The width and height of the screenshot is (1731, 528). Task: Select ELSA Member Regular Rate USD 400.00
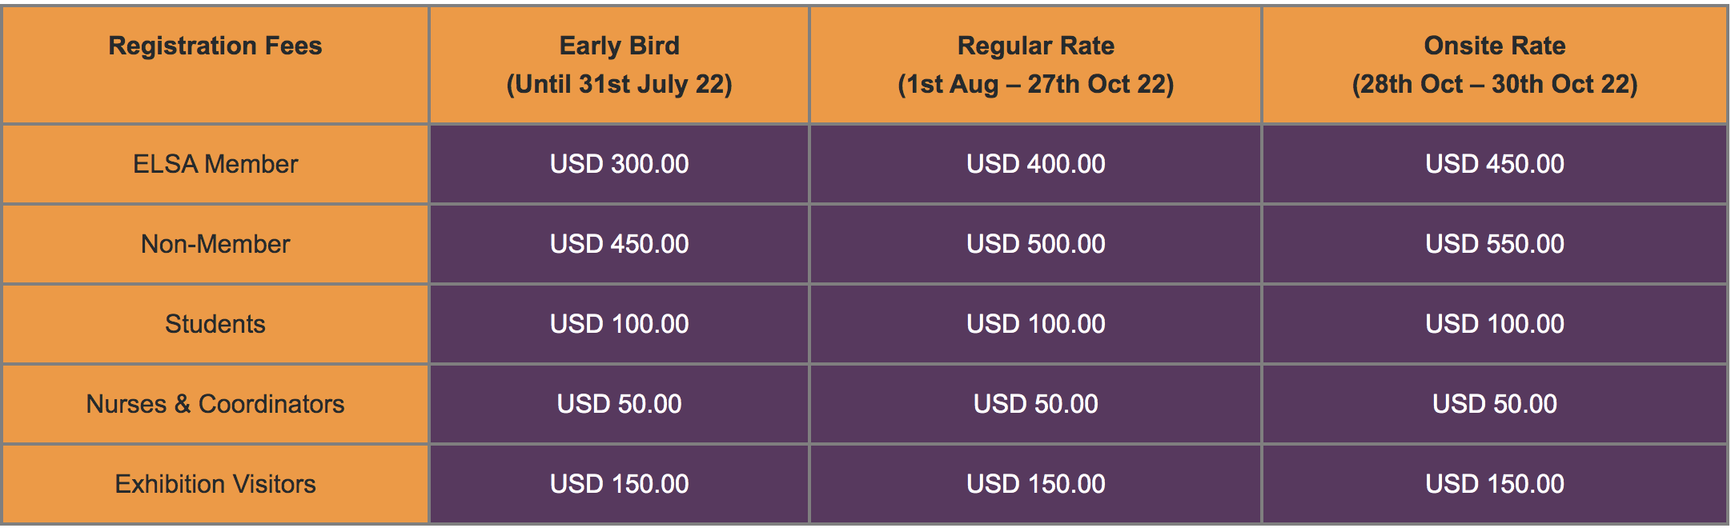tap(1035, 164)
